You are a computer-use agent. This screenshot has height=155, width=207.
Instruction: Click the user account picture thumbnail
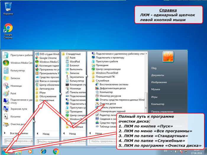tap(168, 57)
